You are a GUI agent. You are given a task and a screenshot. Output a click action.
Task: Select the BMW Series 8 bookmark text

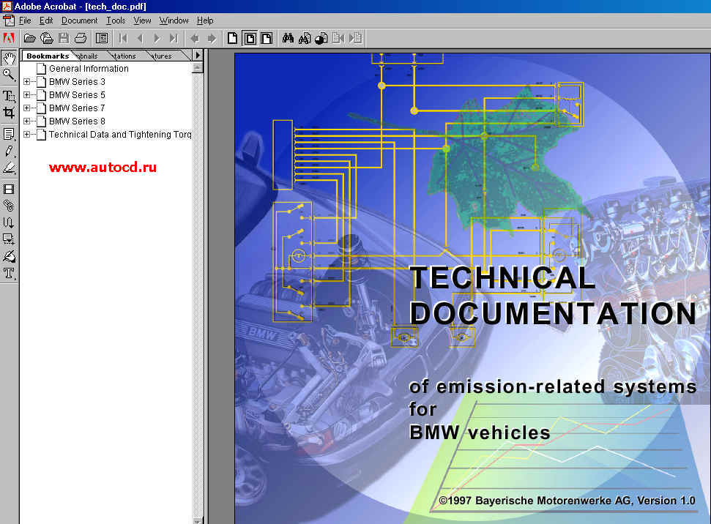point(77,121)
